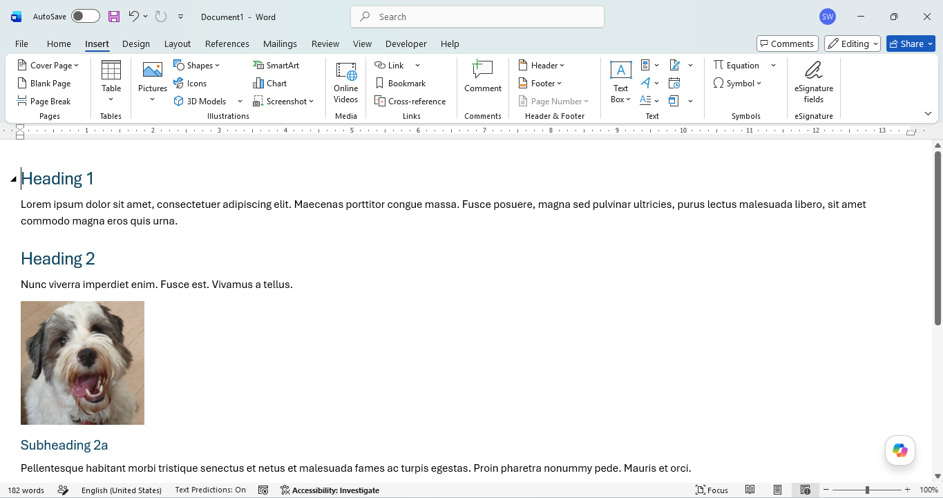Save the document with the floppy icon

coord(114,17)
